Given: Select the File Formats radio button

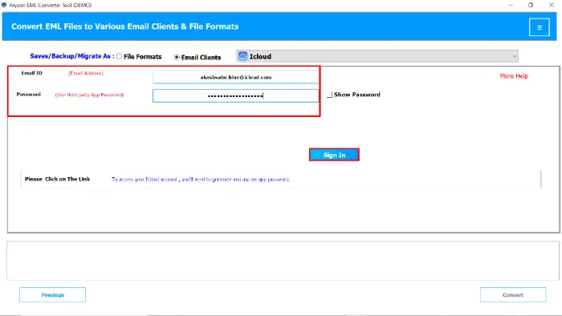Looking at the screenshot, I should pyautogui.click(x=119, y=56).
